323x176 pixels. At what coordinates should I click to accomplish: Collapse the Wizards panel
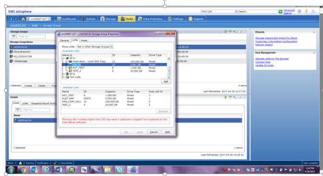pyautogui.click(x=314, y=32)
